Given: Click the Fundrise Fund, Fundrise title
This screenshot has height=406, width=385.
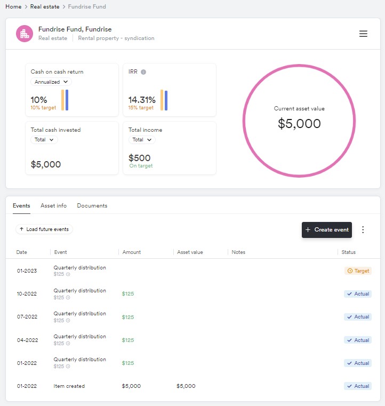Looking at the screenshot, I should [75, 29].
